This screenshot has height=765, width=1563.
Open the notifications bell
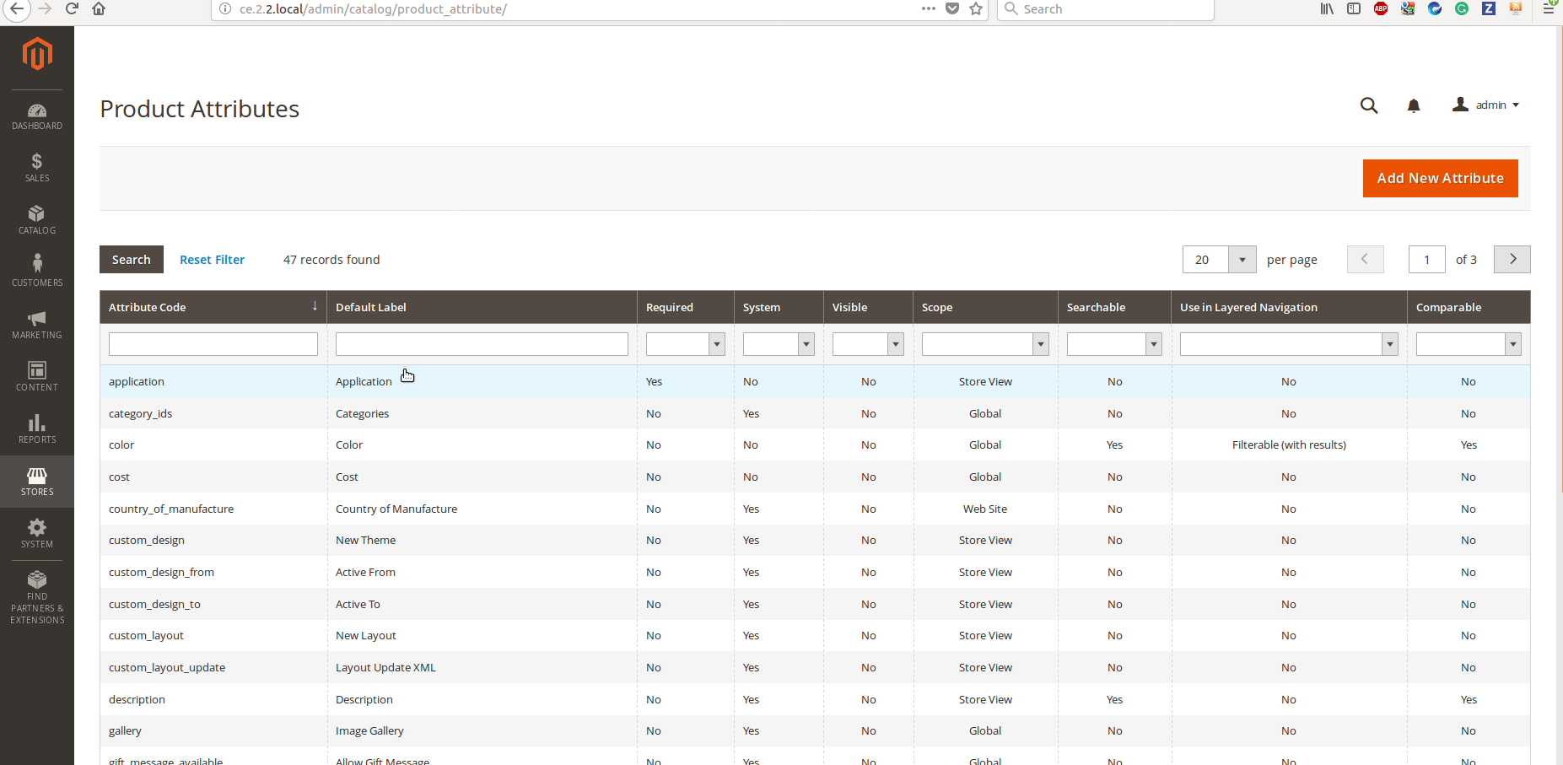[x=1415, y=105]
